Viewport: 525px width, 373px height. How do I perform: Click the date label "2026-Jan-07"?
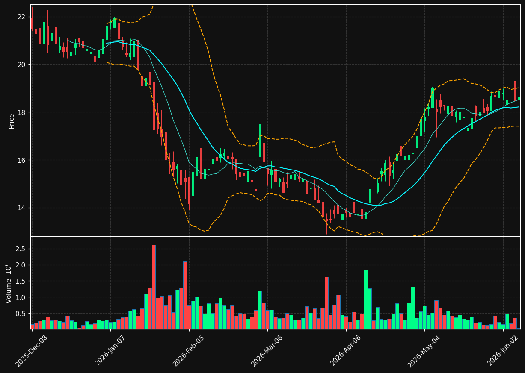click(111, 351)
